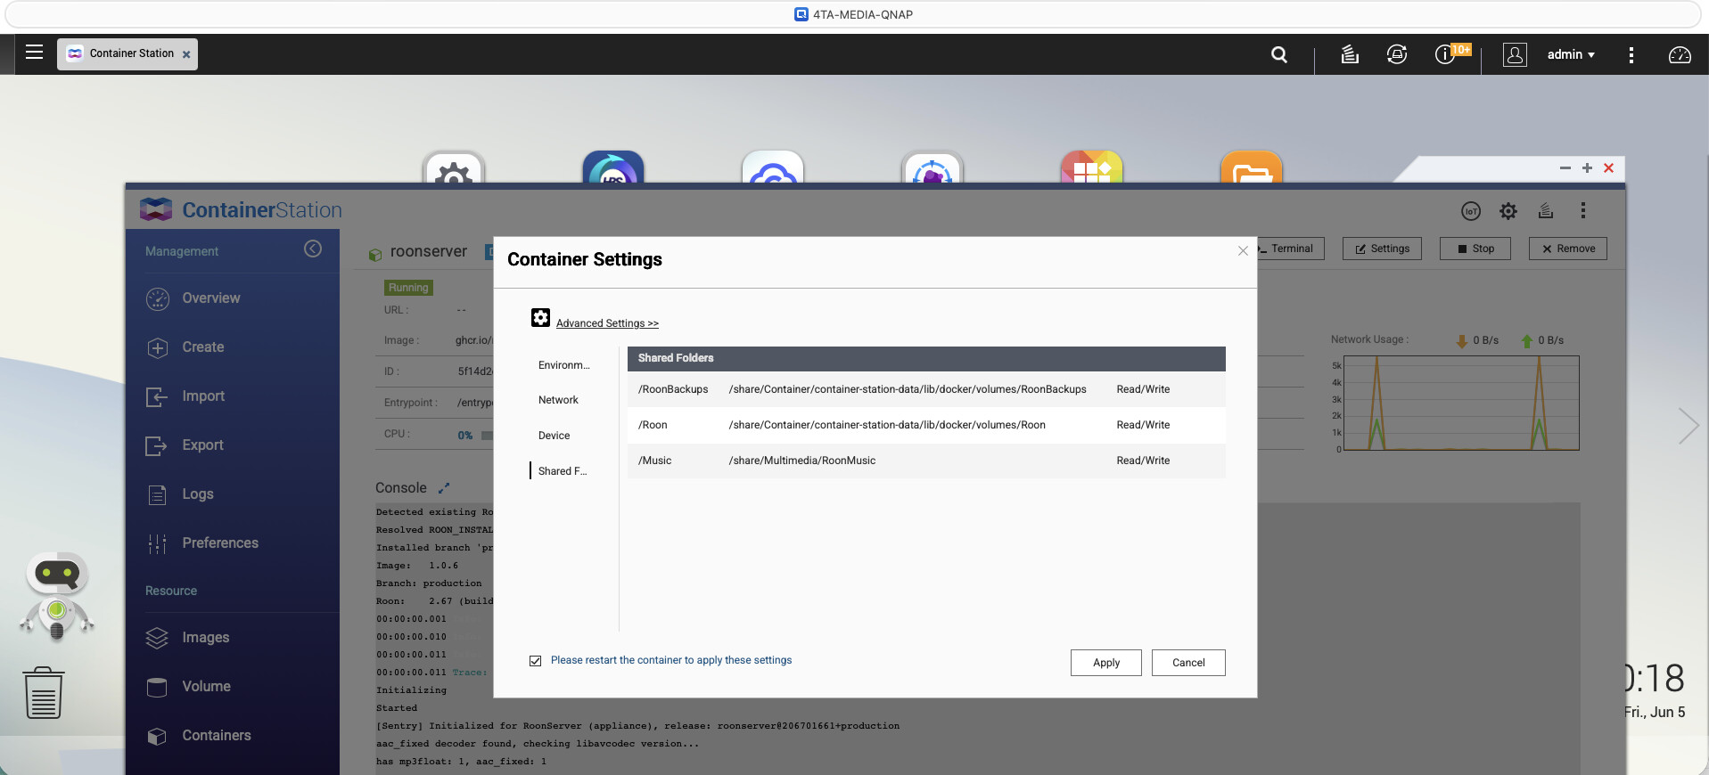This screenshot has width=1709, height=775.
Task: Click Container Station header stack icon
Action: pyautogui.click(x=1546, y=211)
